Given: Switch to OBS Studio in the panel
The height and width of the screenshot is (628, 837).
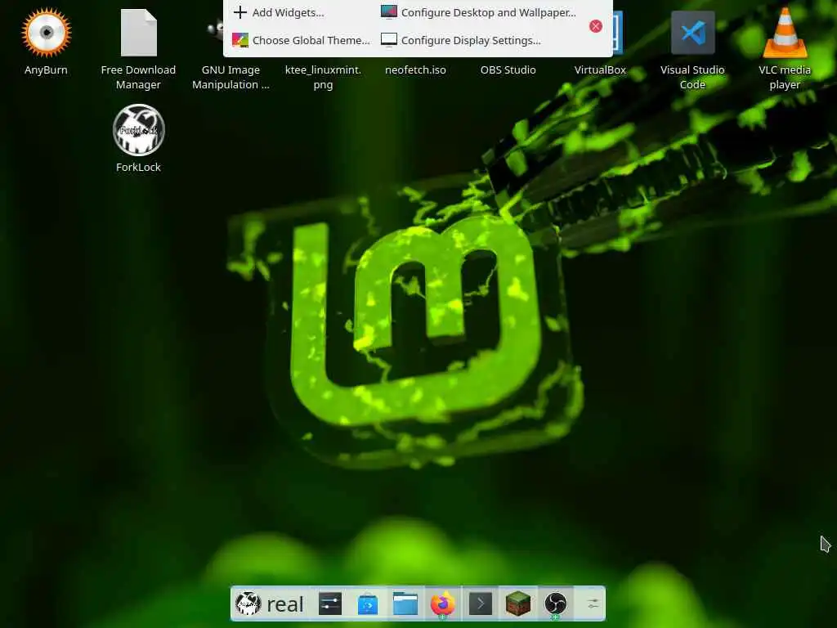Looking at the screenshot, I should [x=555, y=604].
